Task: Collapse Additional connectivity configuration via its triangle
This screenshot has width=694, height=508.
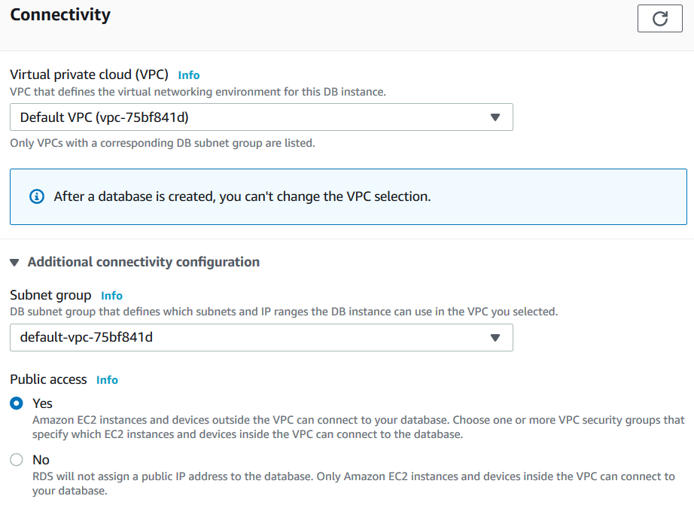Action: tap(15, 263)
